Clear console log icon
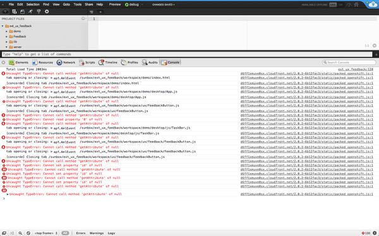 tap(28, 233)
